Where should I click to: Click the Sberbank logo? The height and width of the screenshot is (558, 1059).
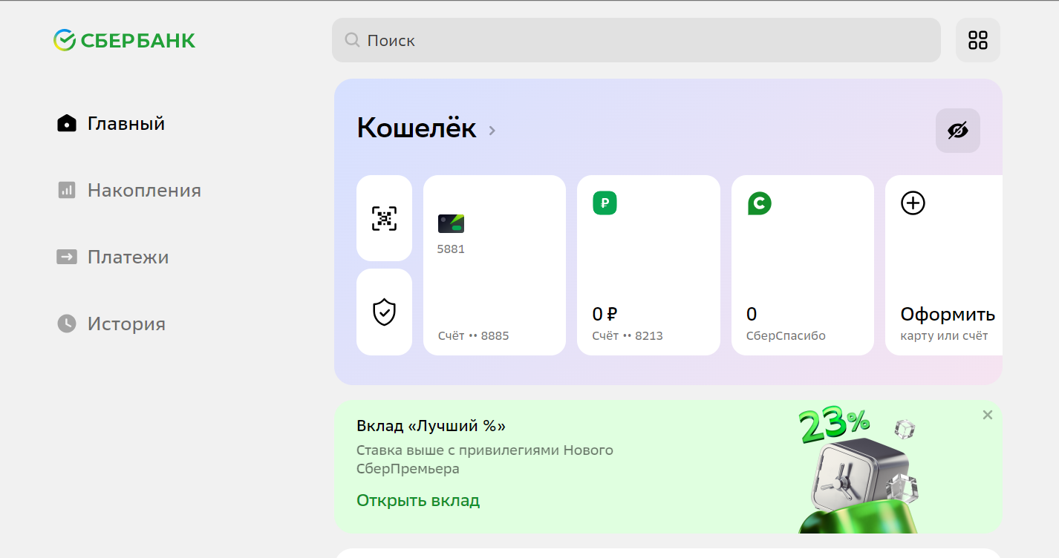[124, 40]
